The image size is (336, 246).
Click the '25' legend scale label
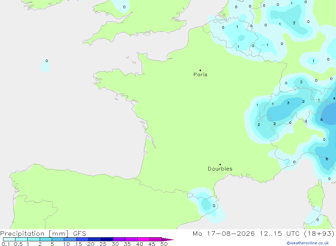coord(103,244)
